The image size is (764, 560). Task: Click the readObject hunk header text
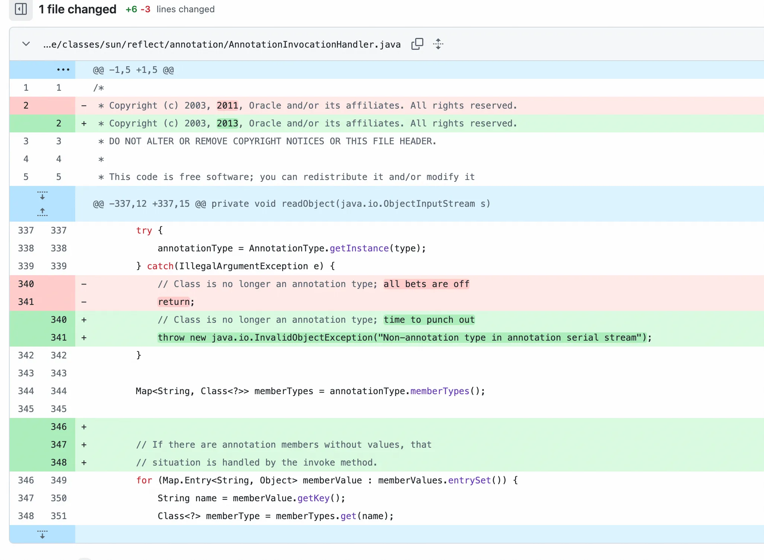[291, 204]
